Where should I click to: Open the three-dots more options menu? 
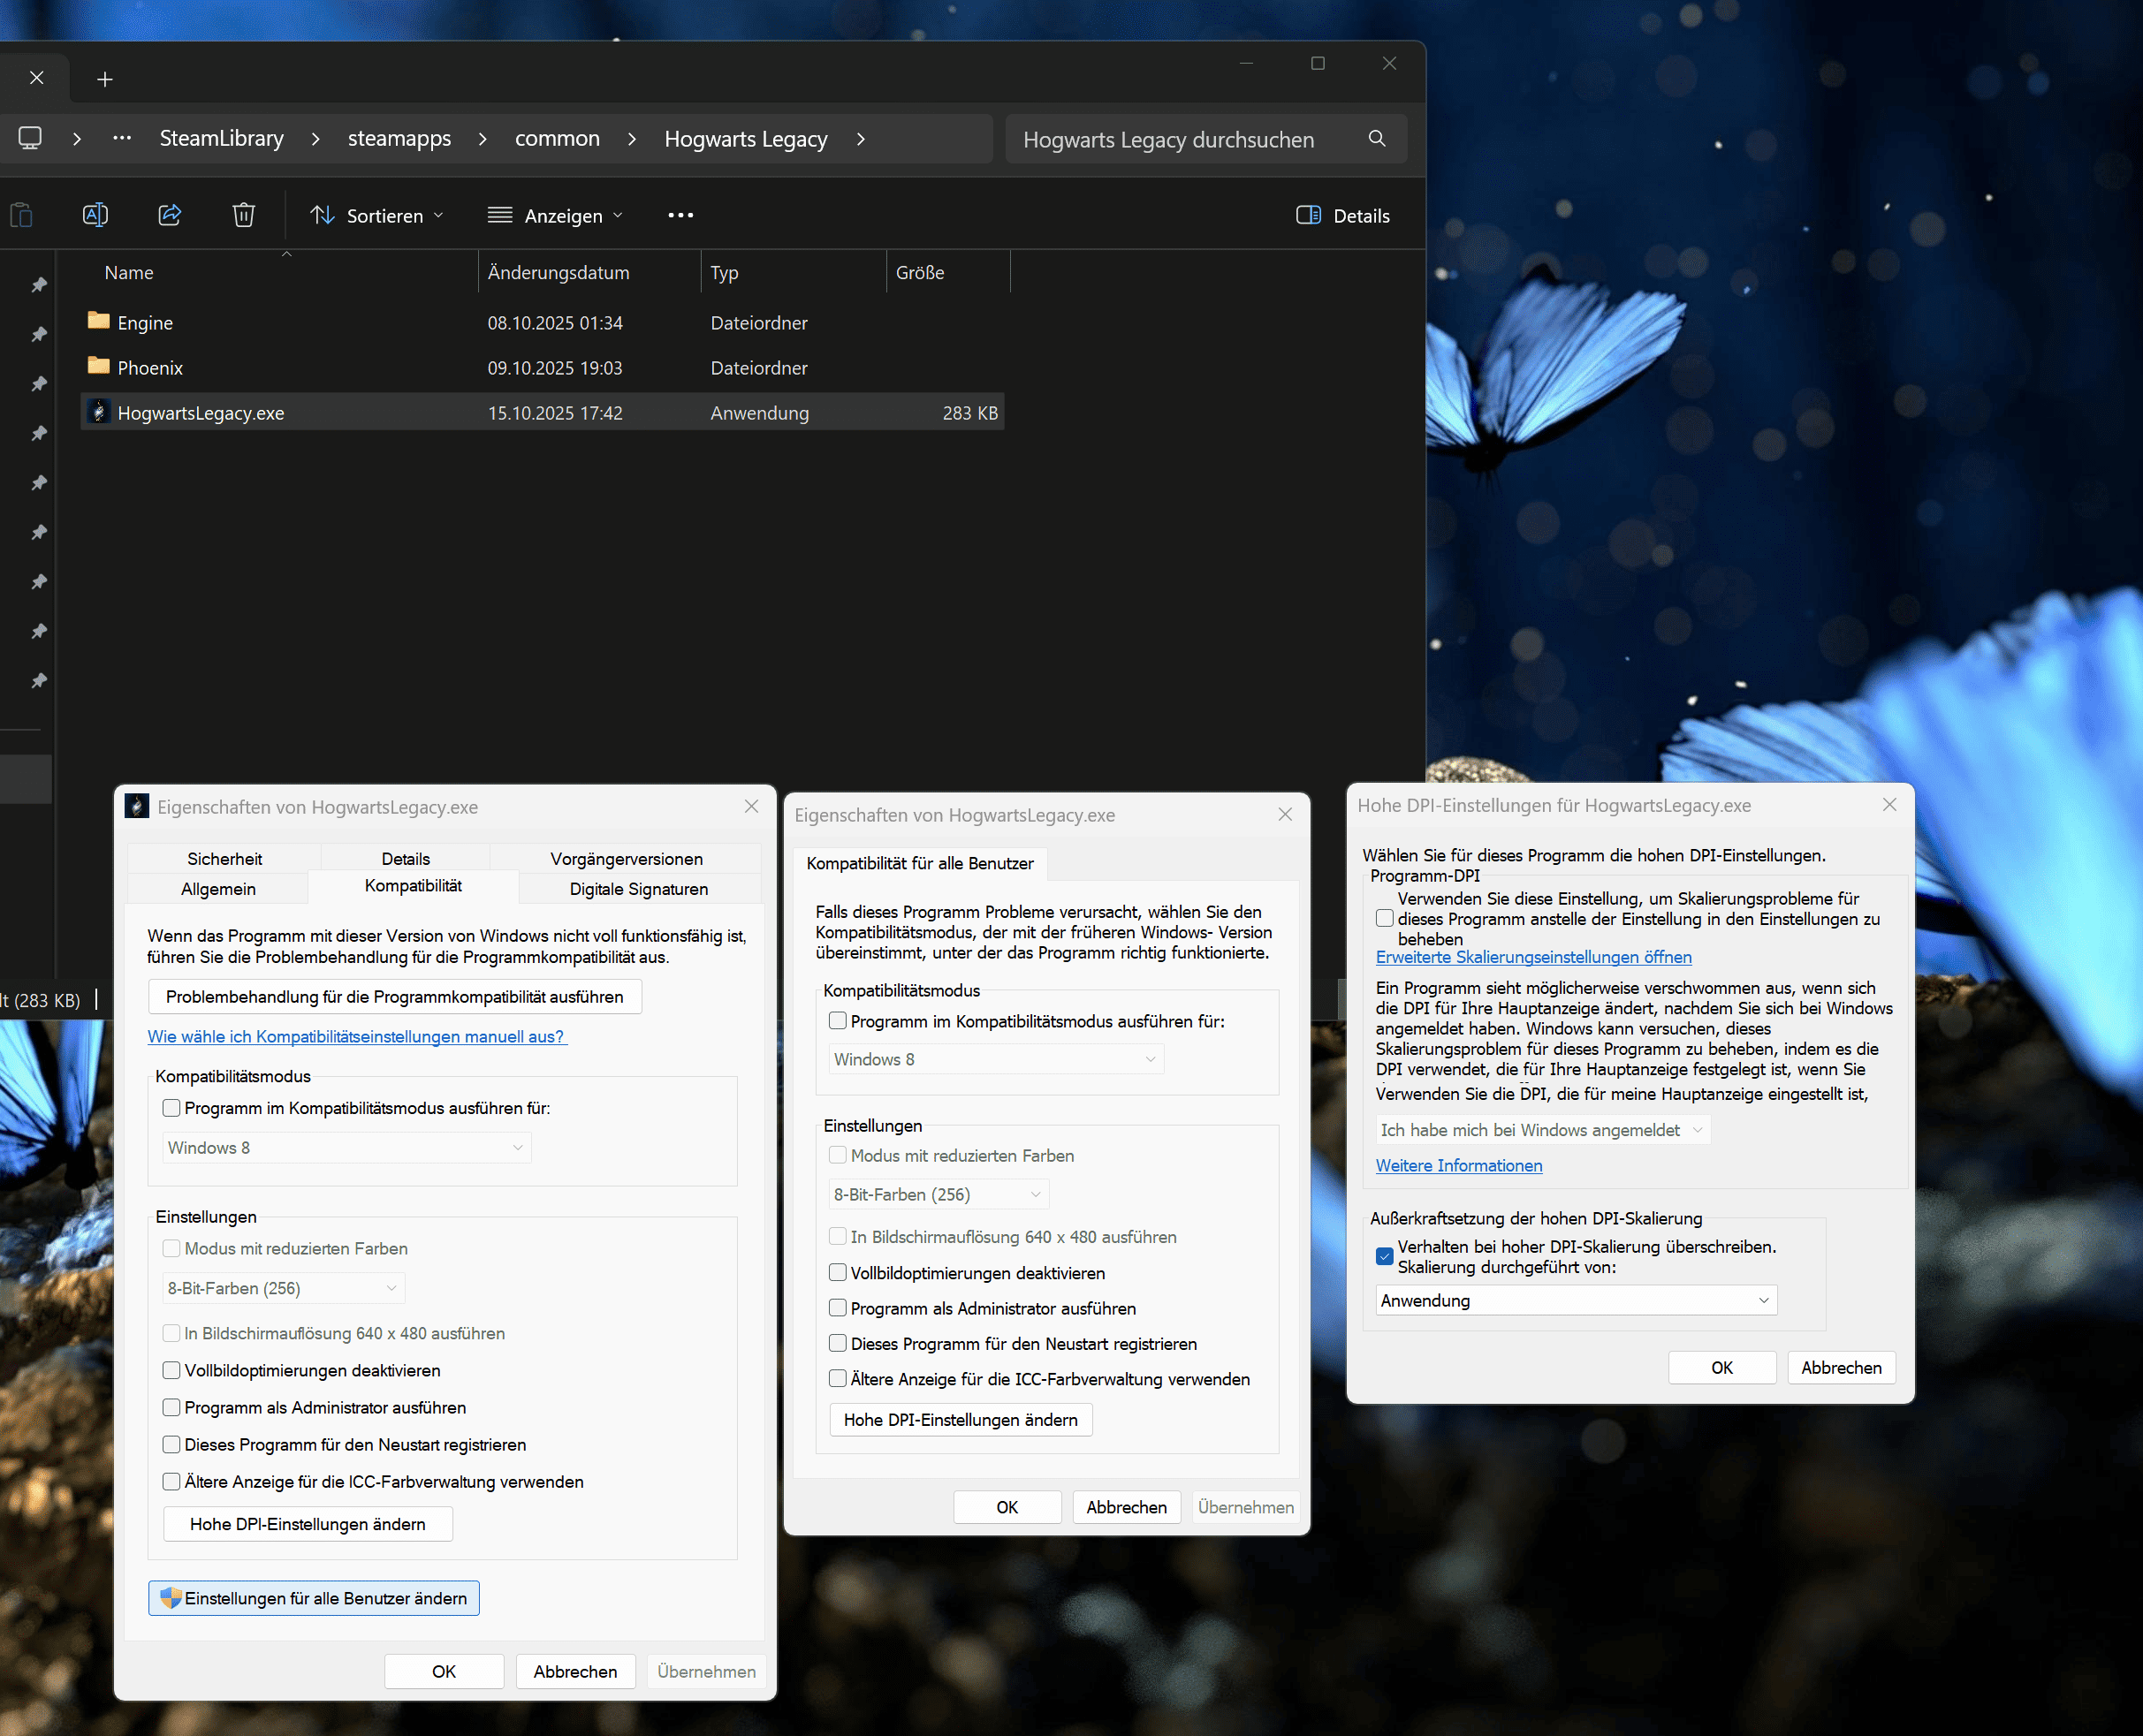click(680, 215)
